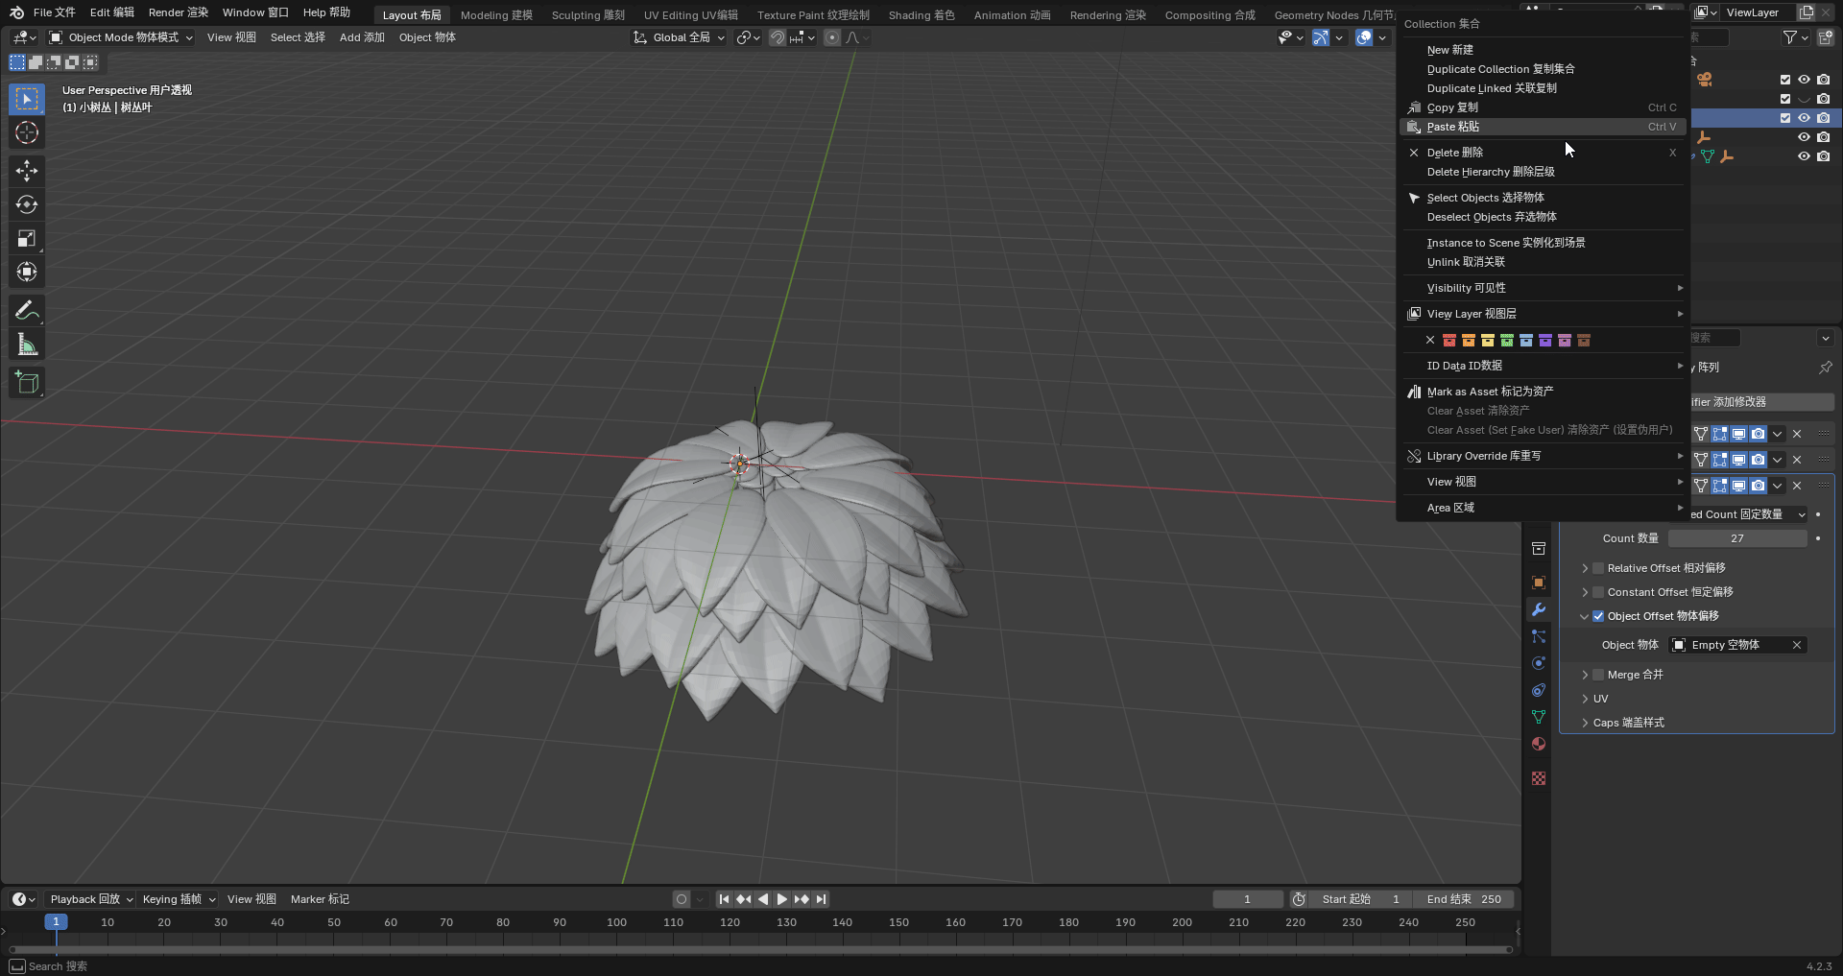Switch to the Modeling workspace tab

coord(495,15)
